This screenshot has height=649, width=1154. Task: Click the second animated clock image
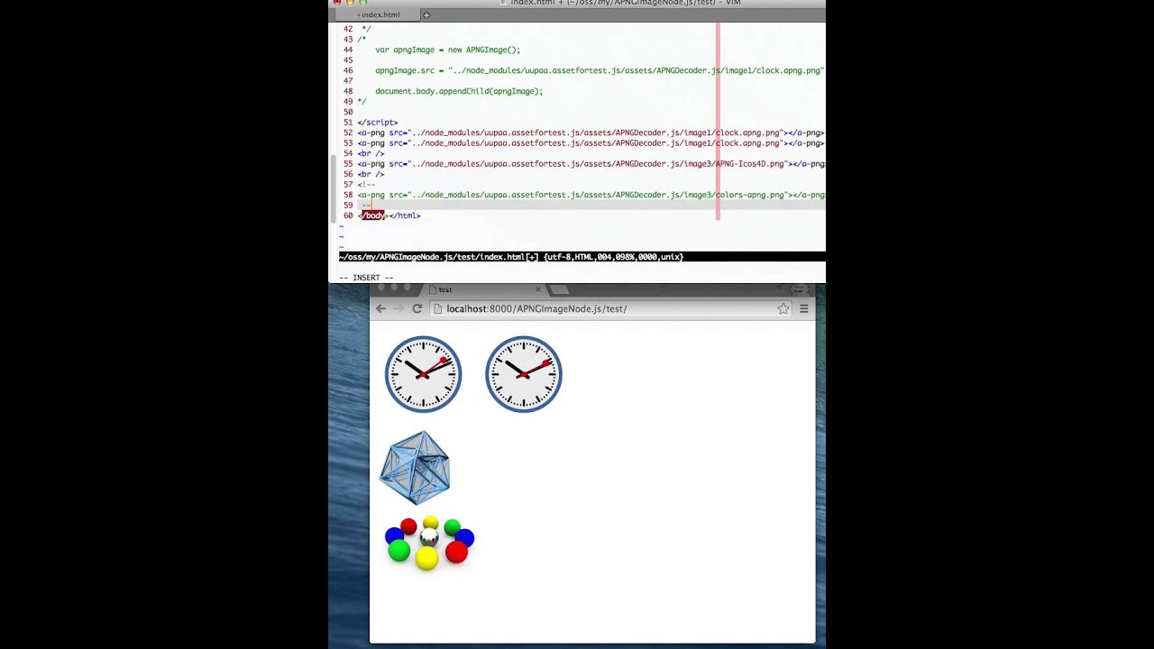click(524, 374)
